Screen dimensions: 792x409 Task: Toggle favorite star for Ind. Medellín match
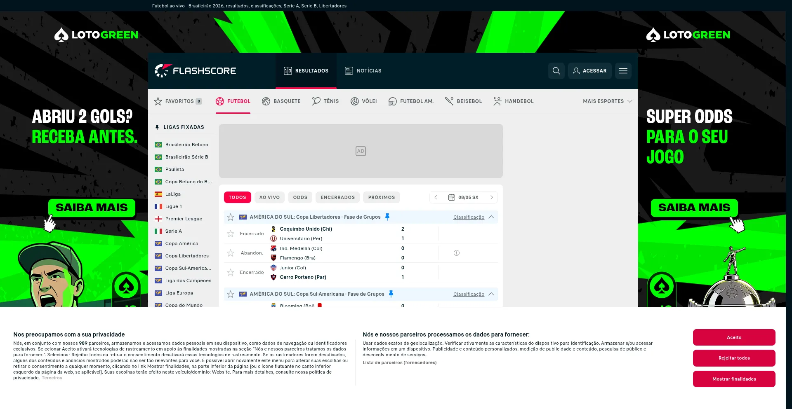[x=231, y=253]
